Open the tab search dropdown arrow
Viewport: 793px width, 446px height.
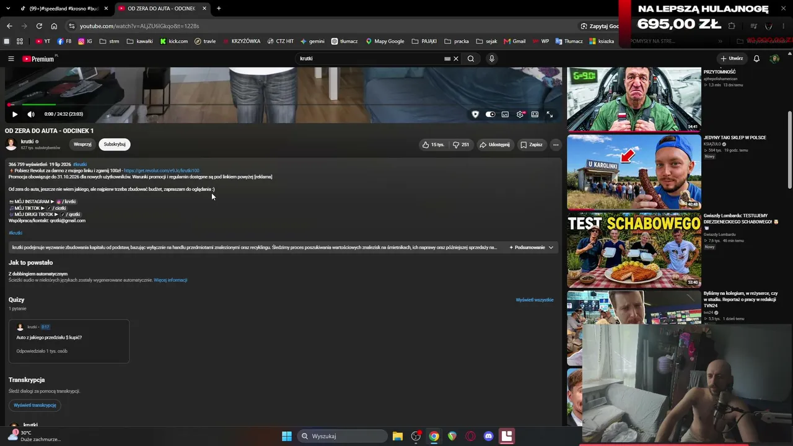coord(8,9)
